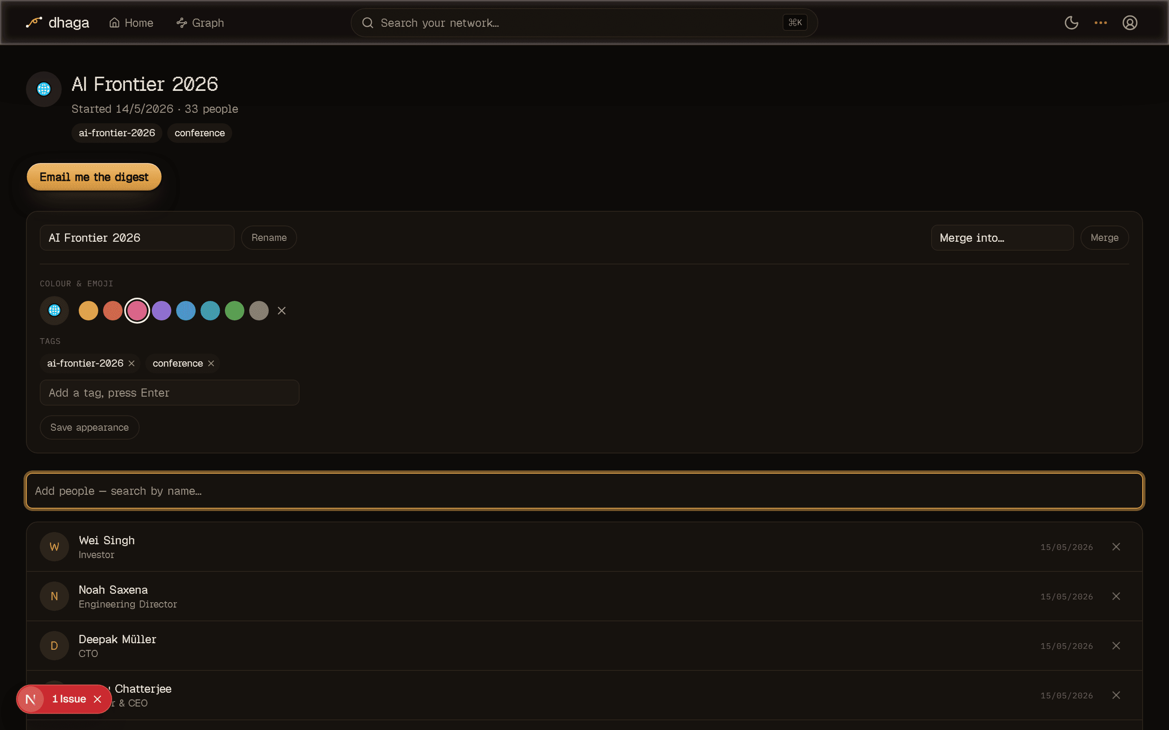Focus the Add a tag input
This screenshot has width=1169, height=730.
click(170, 393)
